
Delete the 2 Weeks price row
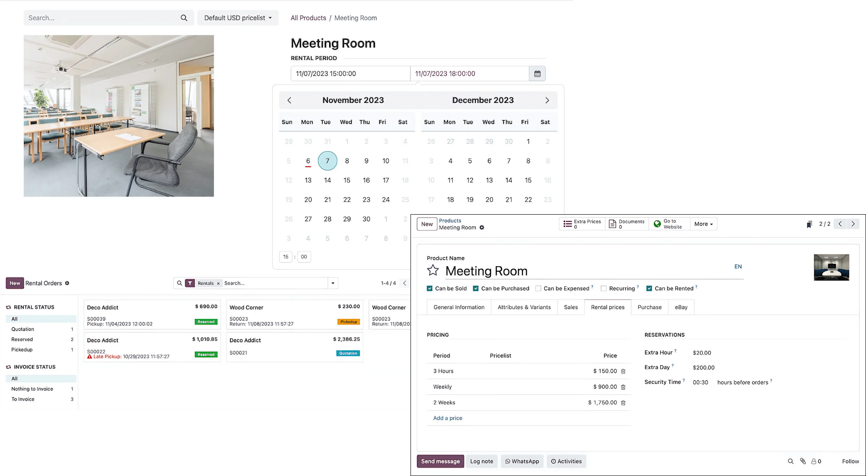tap(623, 403)
